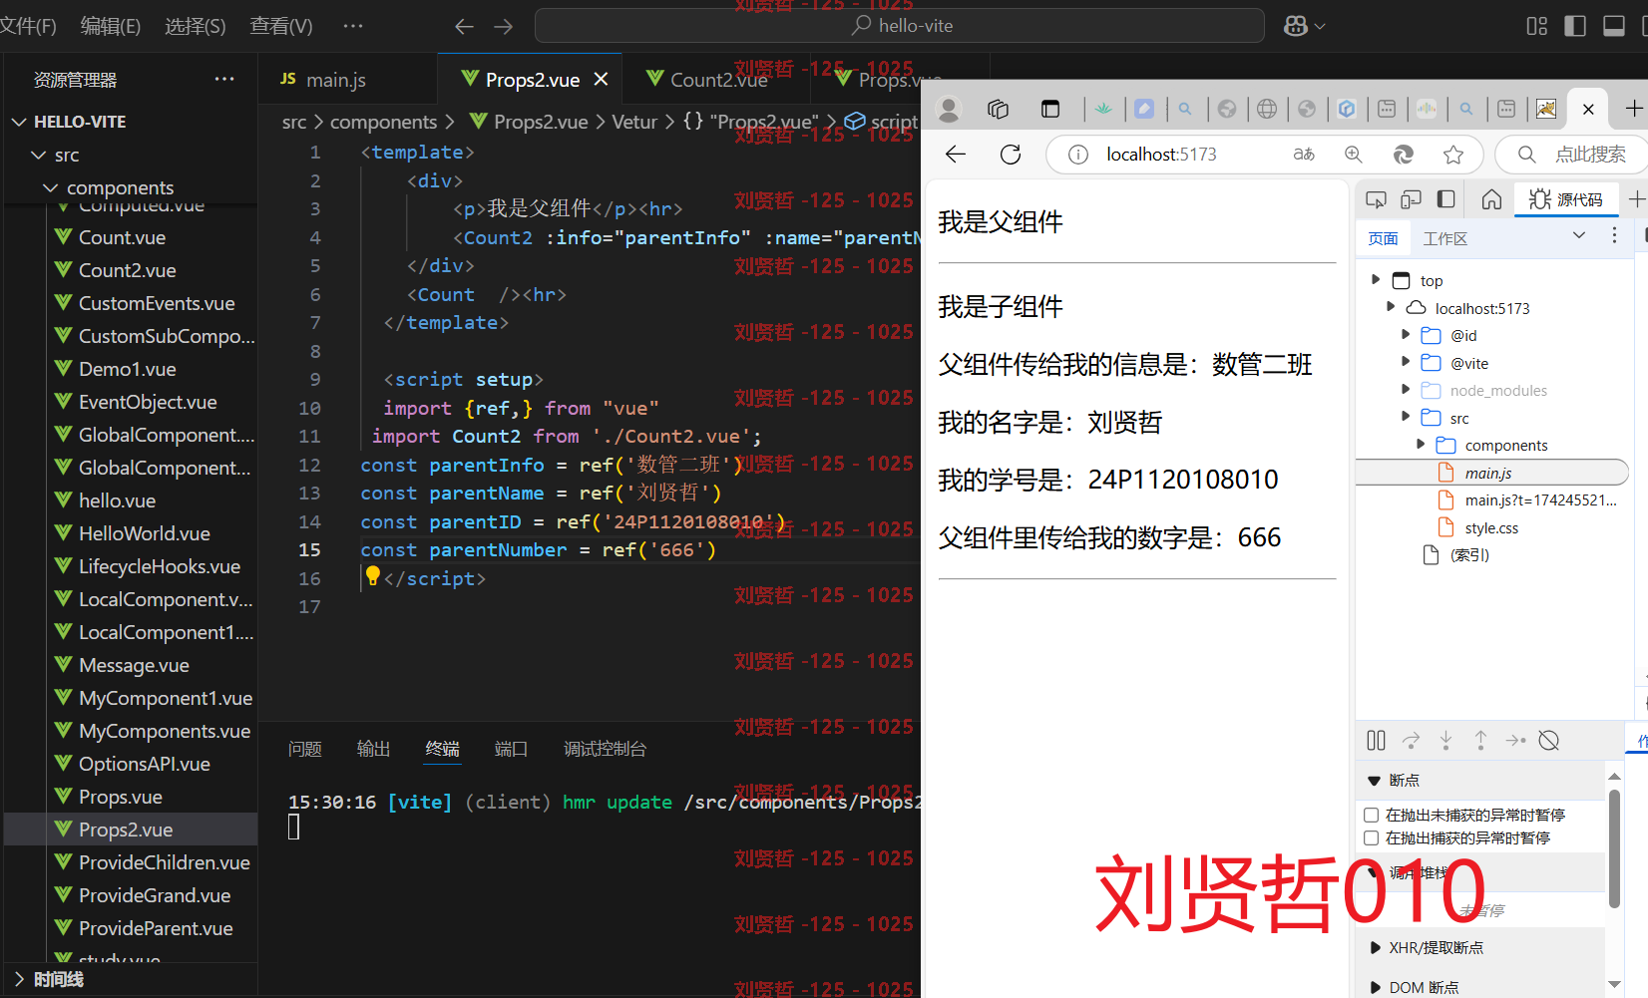The height and width of the screenshot is (998, 1648).
Task: Open overflow menu dots in VS Code title bar
Action: 353,26
